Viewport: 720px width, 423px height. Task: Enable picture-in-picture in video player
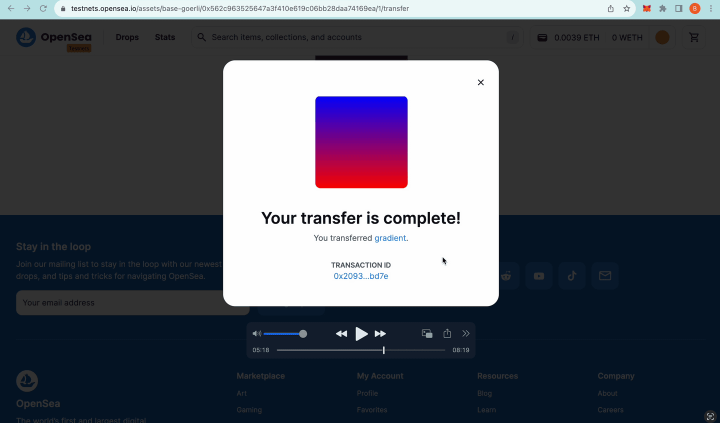click(x=427, y=333)
